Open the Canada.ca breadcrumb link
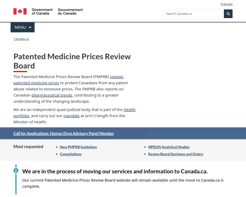 [21, 39]
